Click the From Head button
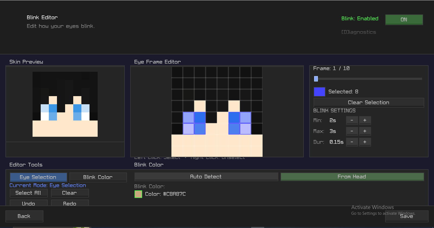 click(352, 177)
